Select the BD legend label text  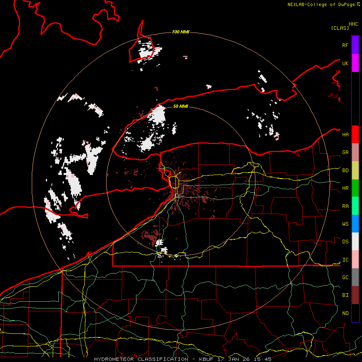click(345, 171)
